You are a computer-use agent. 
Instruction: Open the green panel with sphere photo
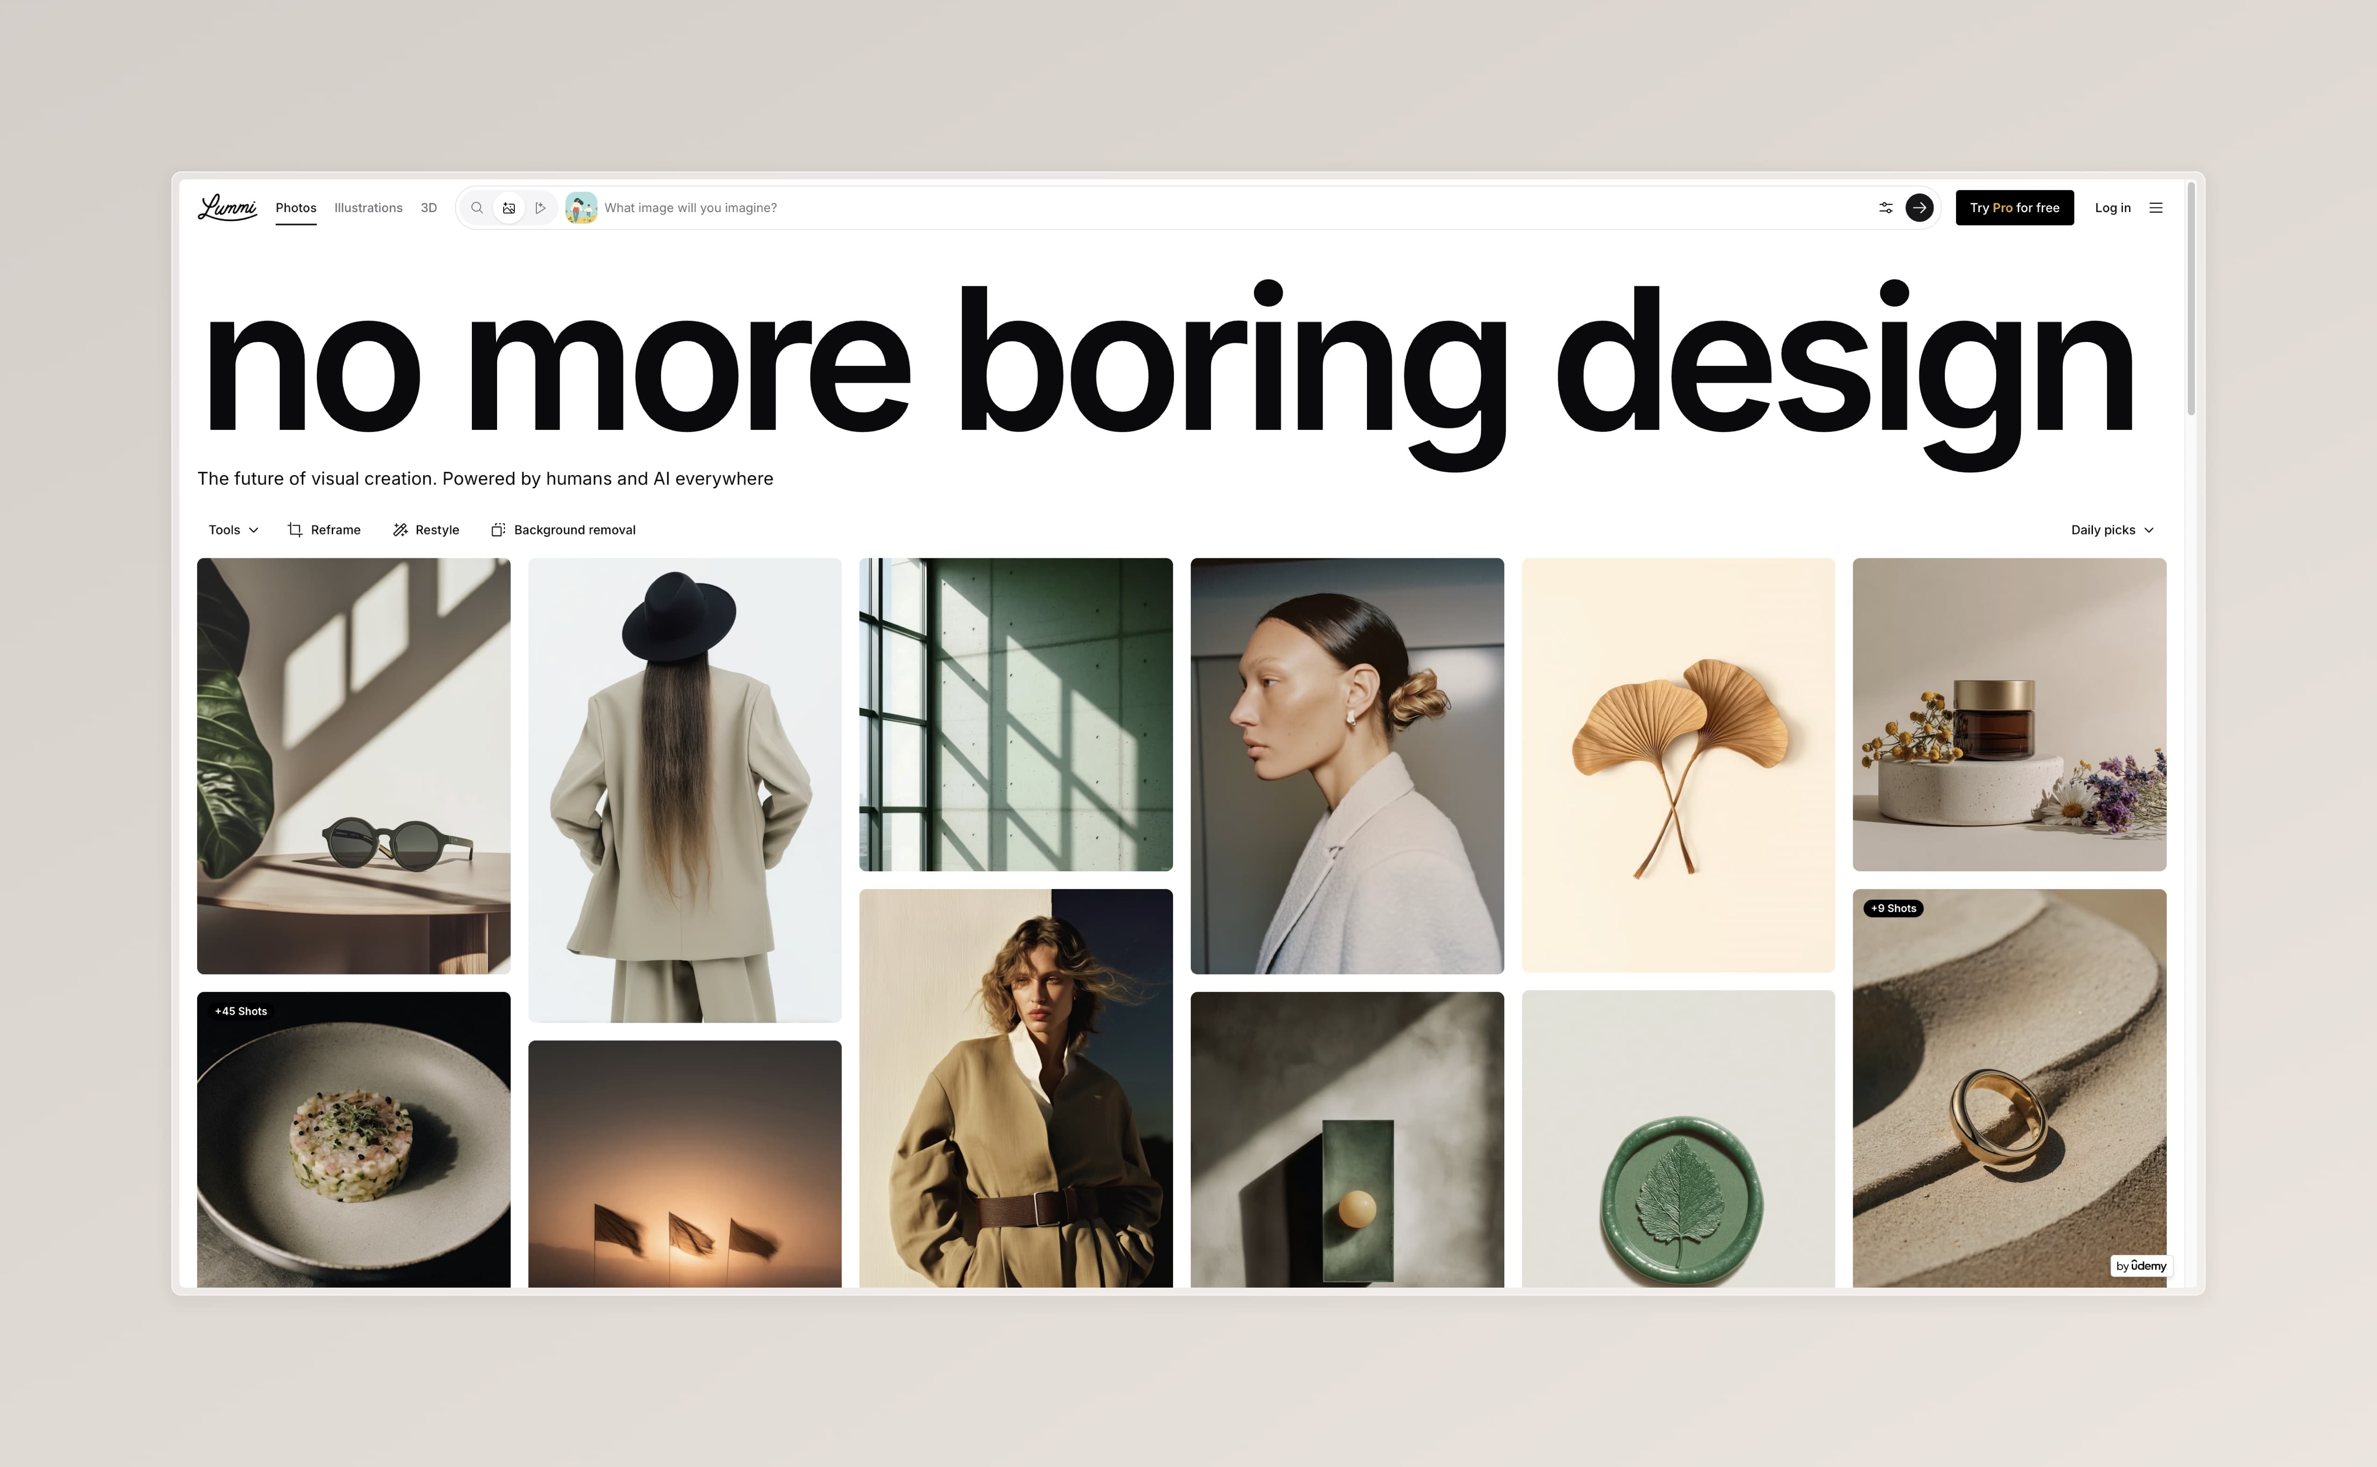(1347, 1140)
